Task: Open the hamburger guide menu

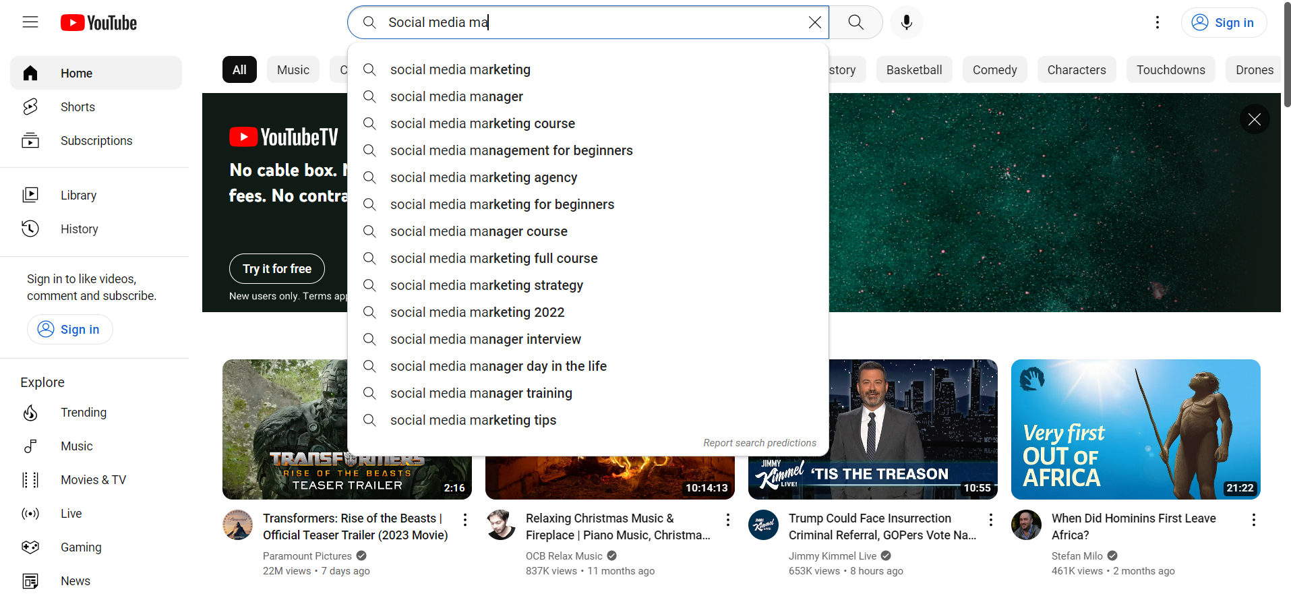Action: tap(30, 22)
